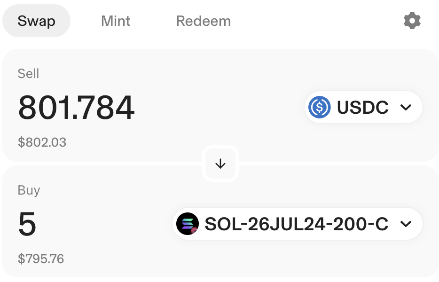Viewport: 439px width, 282px height.
Task: Expand the USDC token chevron
Action: pyautogui.click(x=406, y=108)
